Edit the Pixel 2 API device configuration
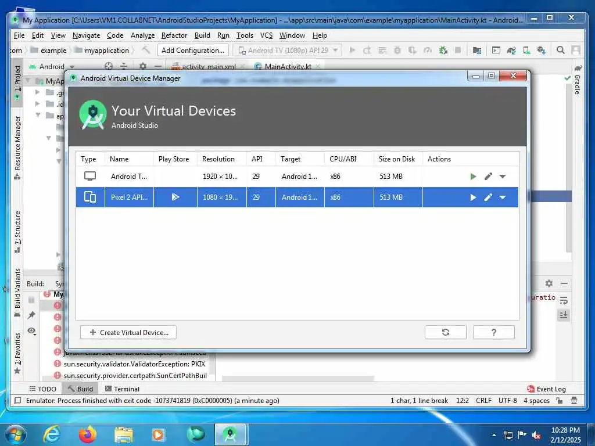The width and height of the screenshot is (595, 446). [488, 197]
